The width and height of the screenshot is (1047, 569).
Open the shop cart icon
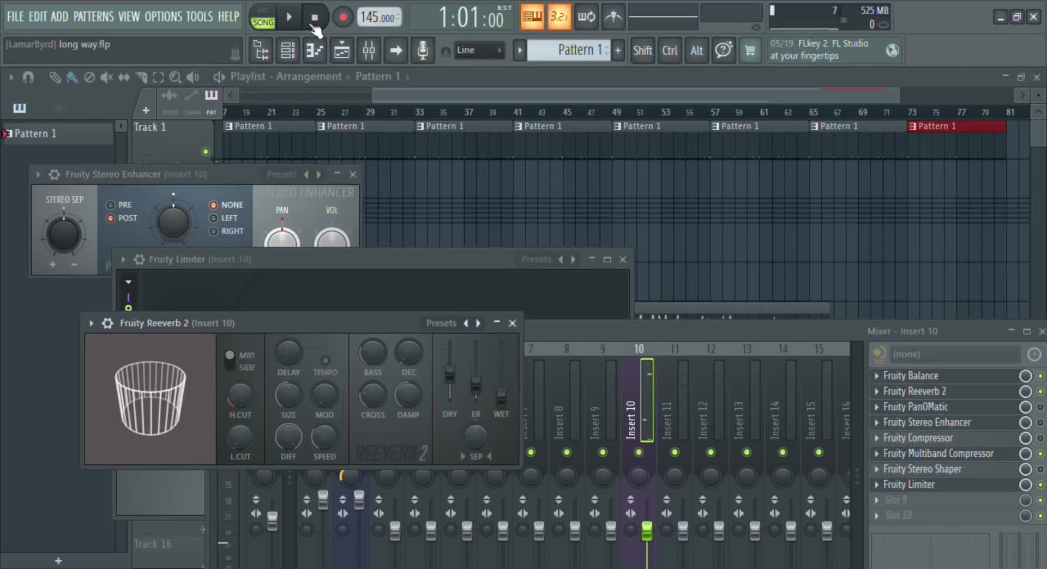click(x=750, y=51)
